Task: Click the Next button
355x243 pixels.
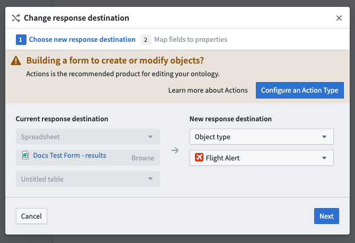Action: (x=326, y=216)
